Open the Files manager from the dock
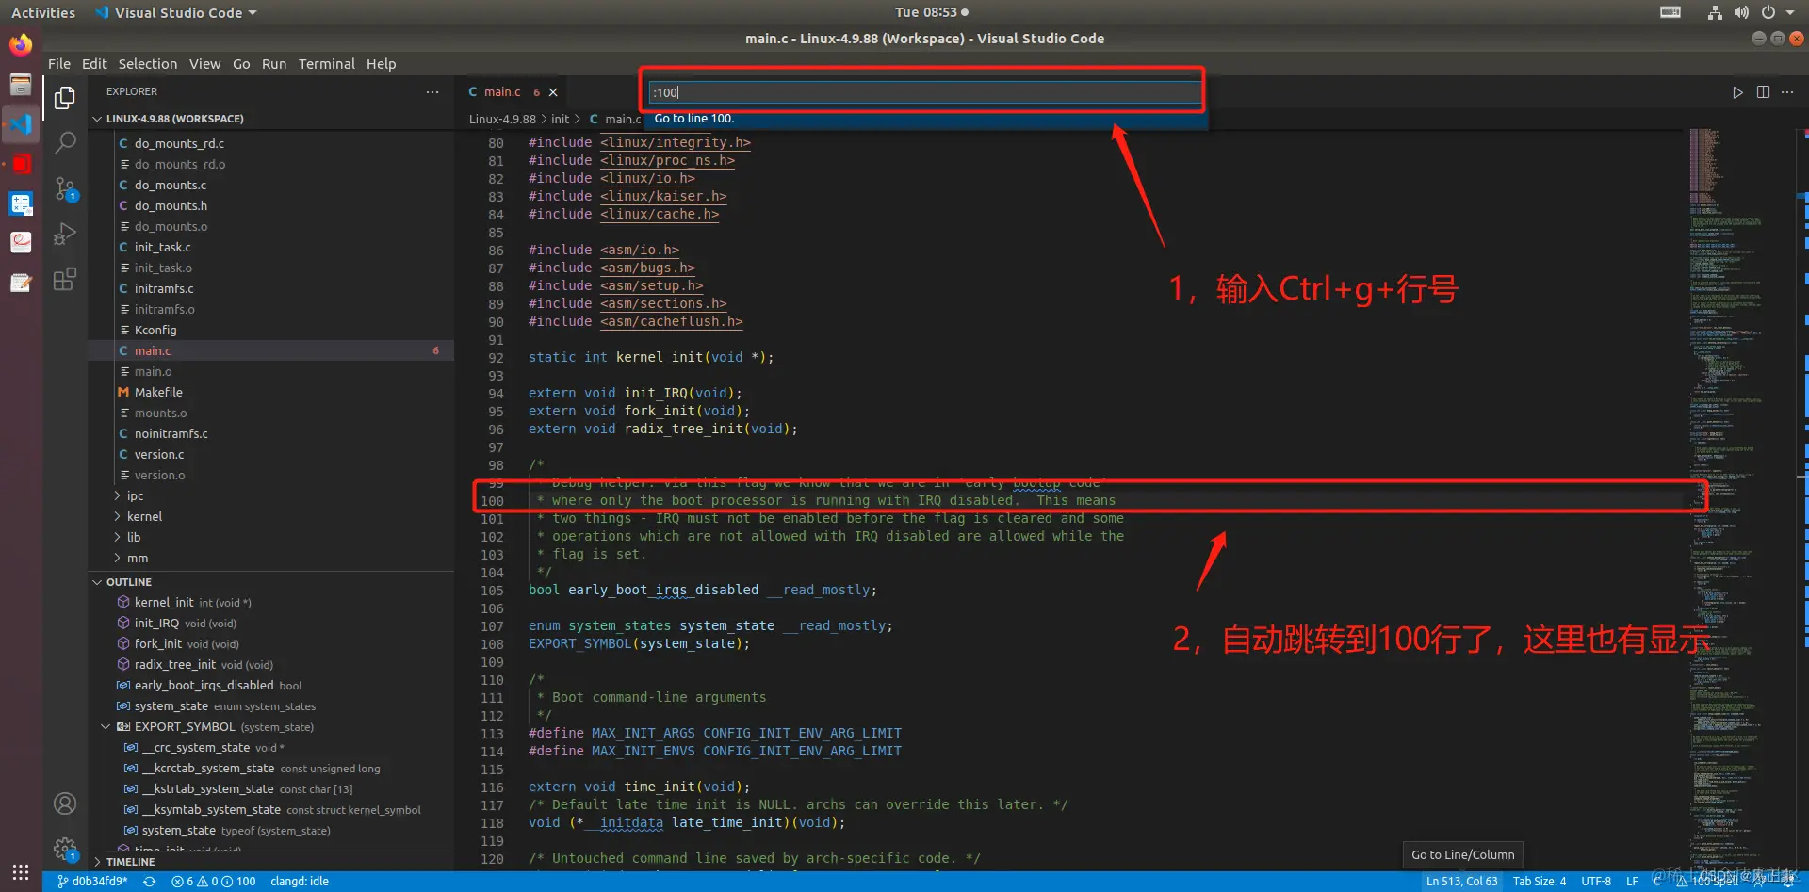 coord(21,85)
